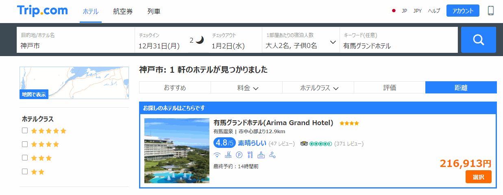
Task: Tick the four-star hotel class checkbox
Action: click(x=25, y=144)
